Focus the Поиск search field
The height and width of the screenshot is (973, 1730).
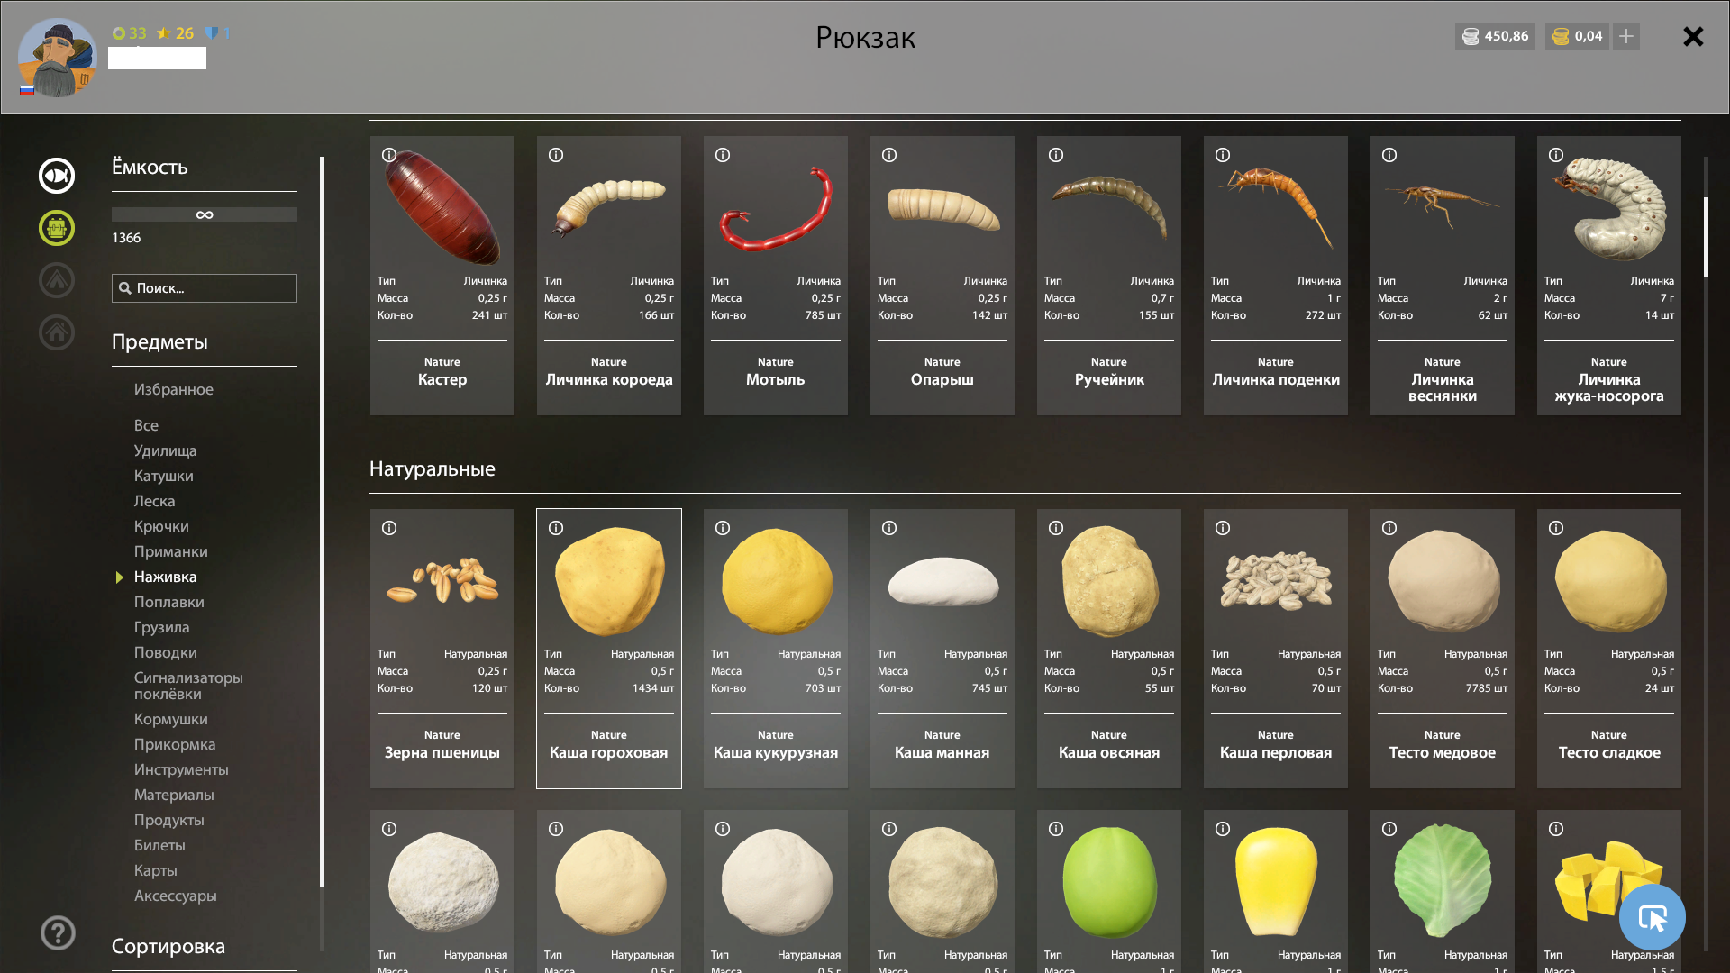(x=204, y=288)
